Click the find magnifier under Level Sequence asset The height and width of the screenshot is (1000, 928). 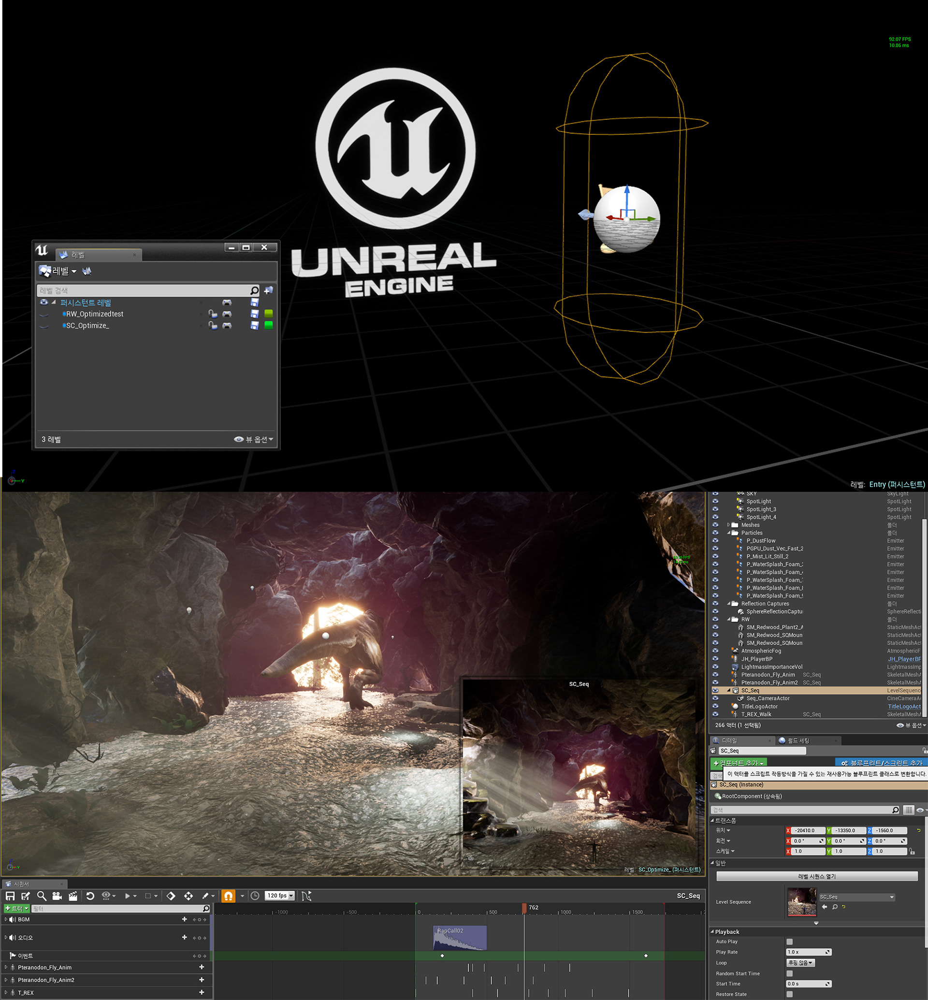pyautogui.click(x=835, y=907)
